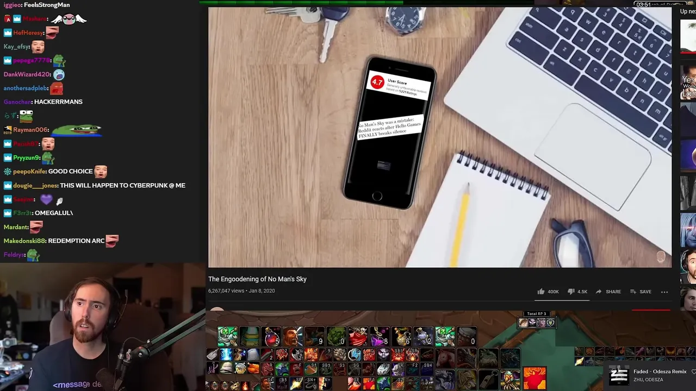Click the purple gem item icon showing 8
This screenshot has height=391, width=696.
380,336
